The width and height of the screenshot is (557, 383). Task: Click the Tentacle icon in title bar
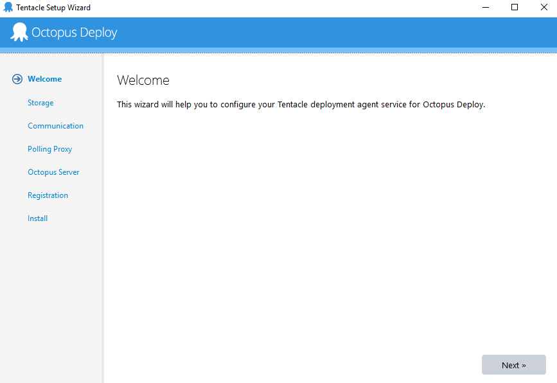point(8,7)
